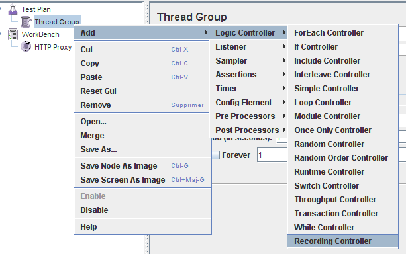Expand the Pre Processors submenu
This screenshot has height=254, width=406.
click(248, 116)
